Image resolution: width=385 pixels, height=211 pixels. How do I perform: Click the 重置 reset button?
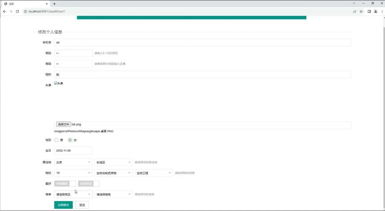82,205
